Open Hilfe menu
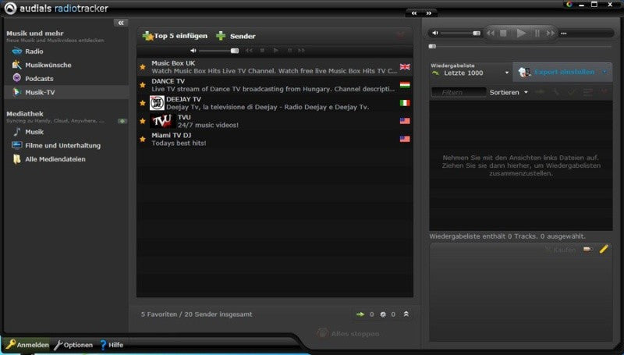 tap(111, 345)
